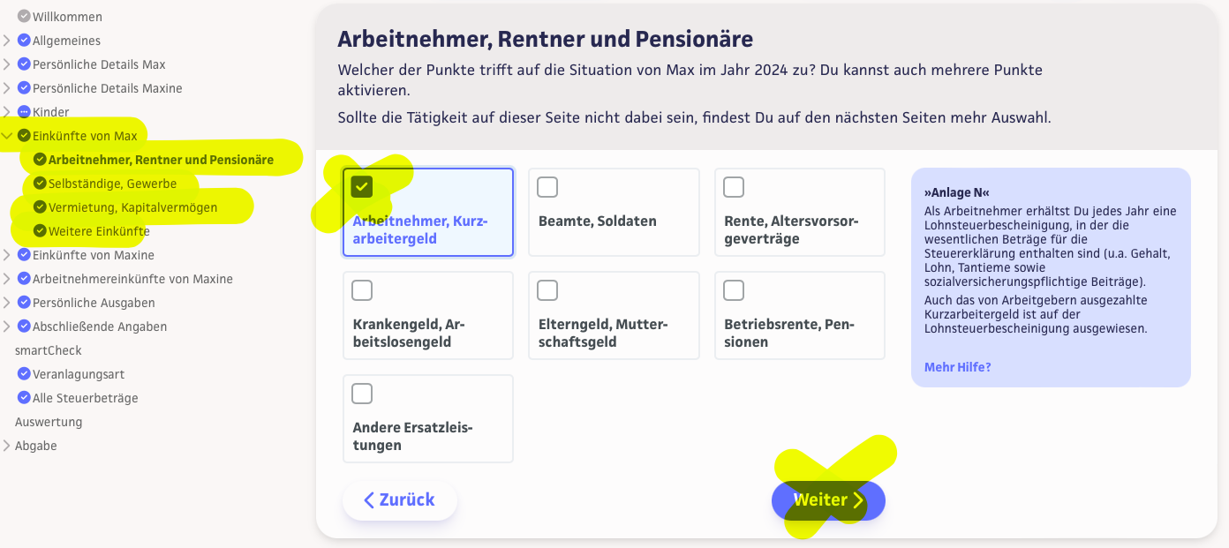This screenshot has height=548, width=1229.
Task: Go back with the Zurück button
Action: point(400,500)
